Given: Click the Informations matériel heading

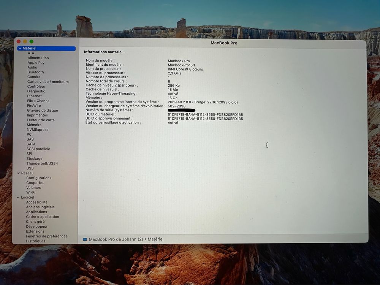Looking at the screenshot, I should (104, 52).
